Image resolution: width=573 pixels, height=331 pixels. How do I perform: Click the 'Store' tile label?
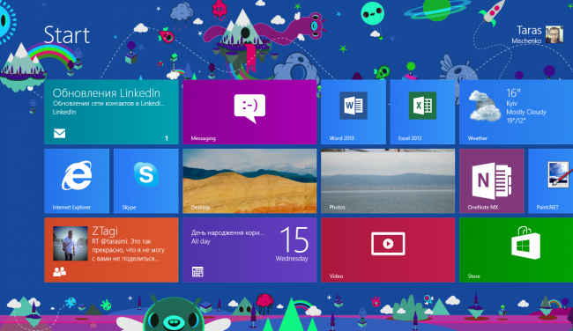click(474, 276)
